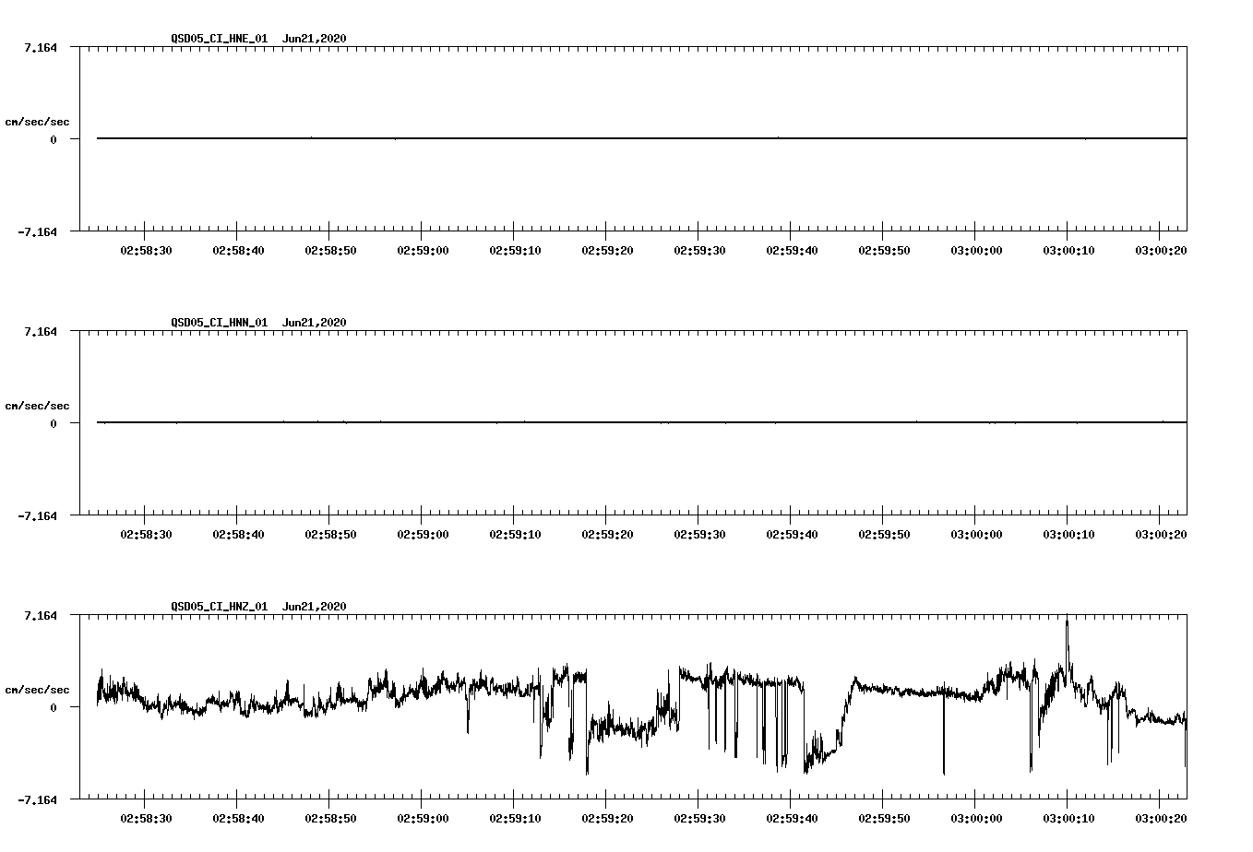Click the QSD05_CI_HNE_01 chart title
This screenshot has width=1253, height=852.
click(x=258, y=38)
